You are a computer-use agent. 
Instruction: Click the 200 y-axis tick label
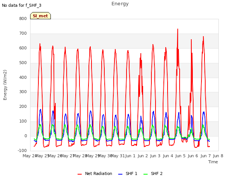click(23, 106)
